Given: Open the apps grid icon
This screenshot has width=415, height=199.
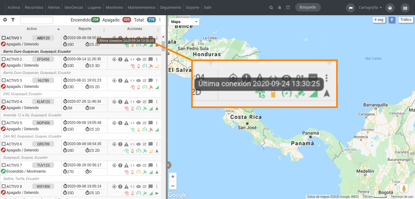Looking at the screenshot, I should (x=405, y=8).
